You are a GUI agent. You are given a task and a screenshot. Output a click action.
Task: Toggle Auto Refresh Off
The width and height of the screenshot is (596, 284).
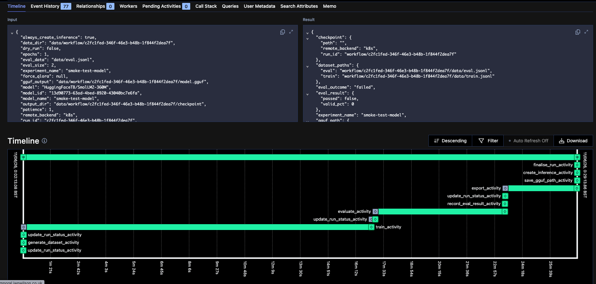pyautogui.click(x=529, y=141)
